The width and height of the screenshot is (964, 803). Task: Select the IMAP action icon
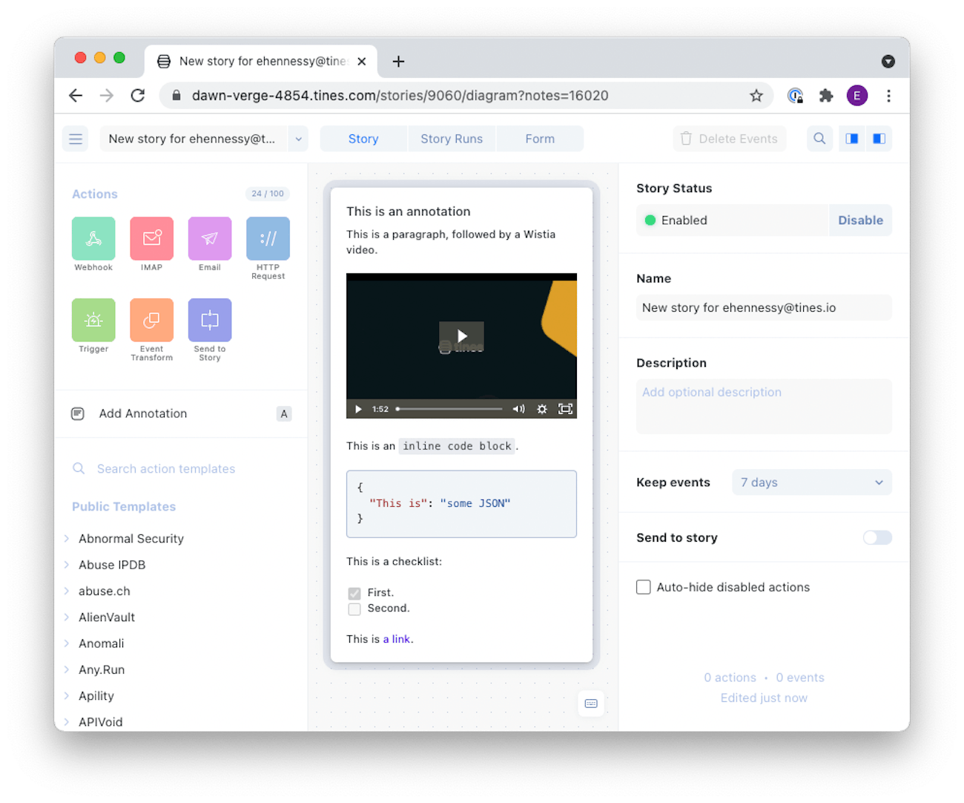pyautogui.click(x=151, y=238)
